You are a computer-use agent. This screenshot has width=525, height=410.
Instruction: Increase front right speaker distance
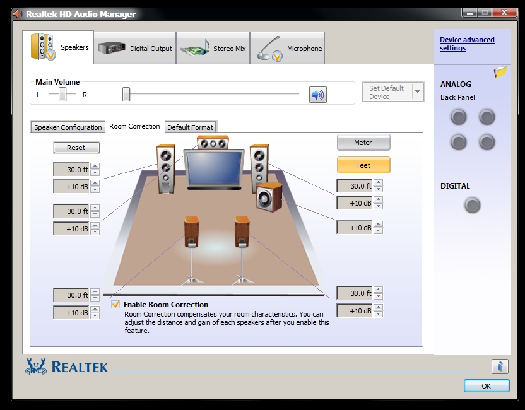[x=379, y=182]
